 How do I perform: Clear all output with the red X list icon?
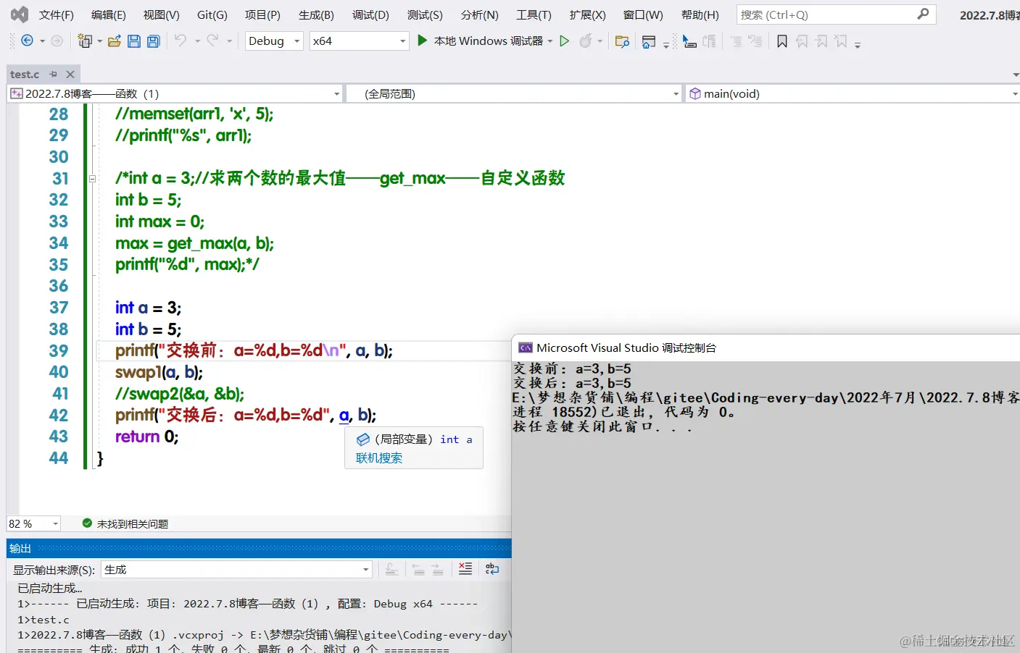click(x=465, y=569)
